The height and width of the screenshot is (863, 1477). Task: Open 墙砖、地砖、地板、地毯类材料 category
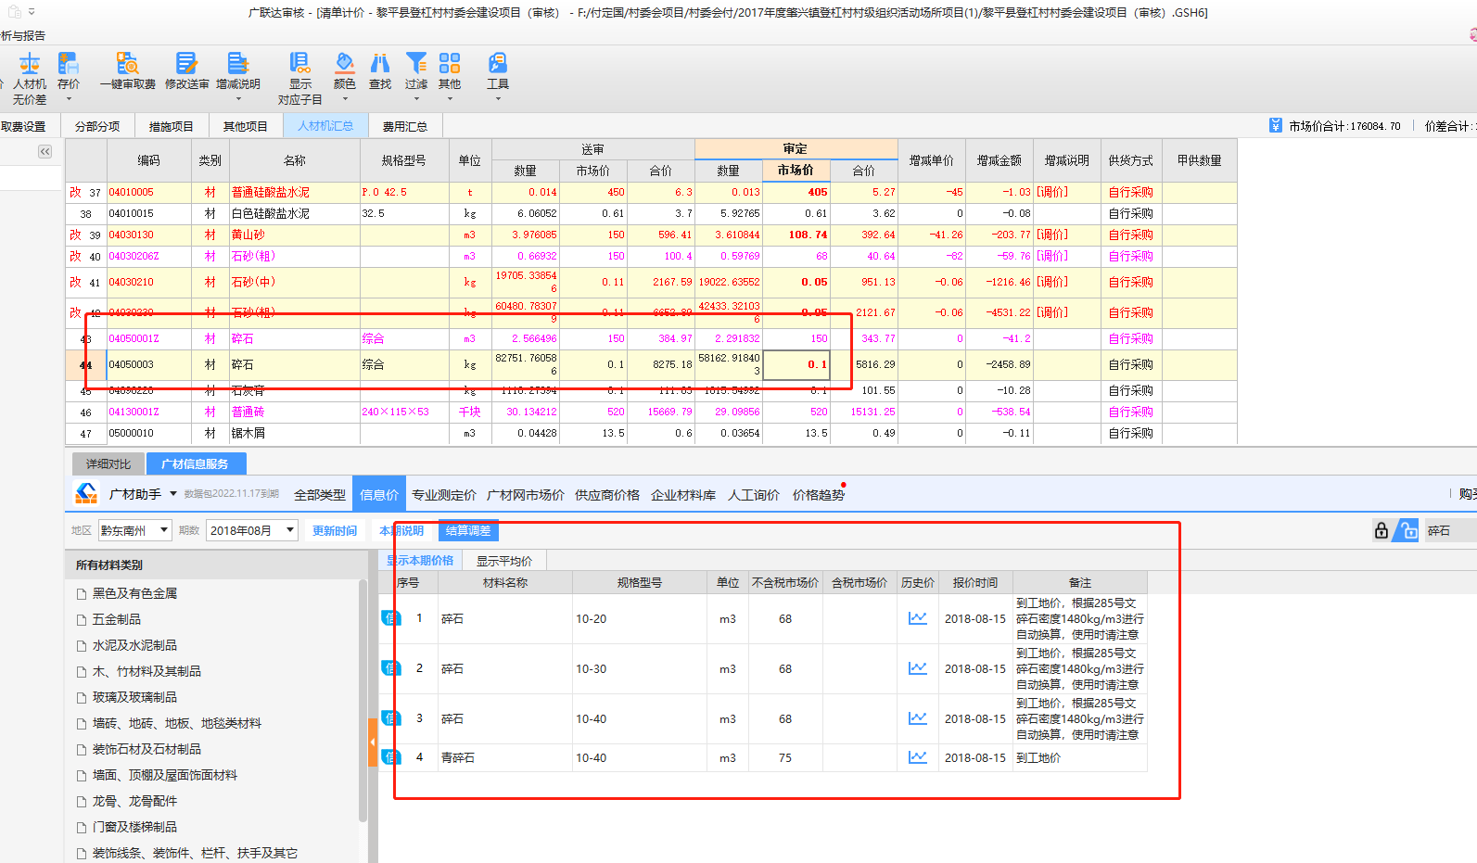tap(177, 723)
